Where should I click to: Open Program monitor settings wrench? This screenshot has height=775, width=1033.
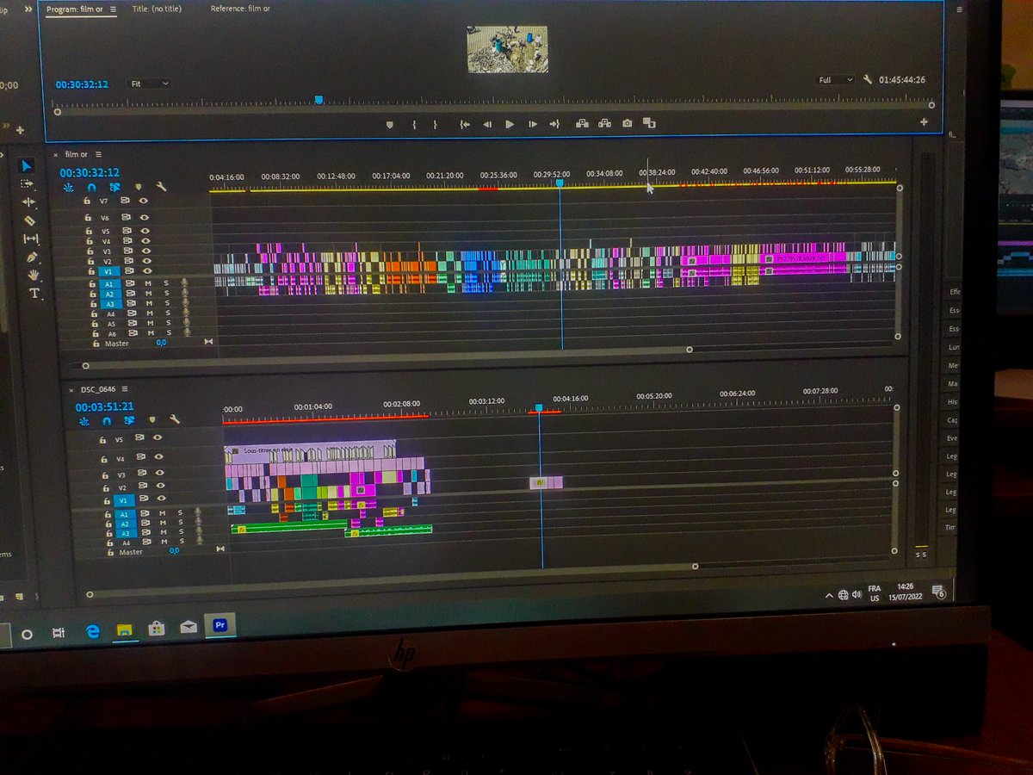(x=868, y=80)
